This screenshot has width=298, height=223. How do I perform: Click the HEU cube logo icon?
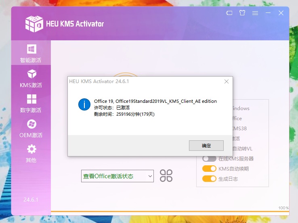pos(34,24)
